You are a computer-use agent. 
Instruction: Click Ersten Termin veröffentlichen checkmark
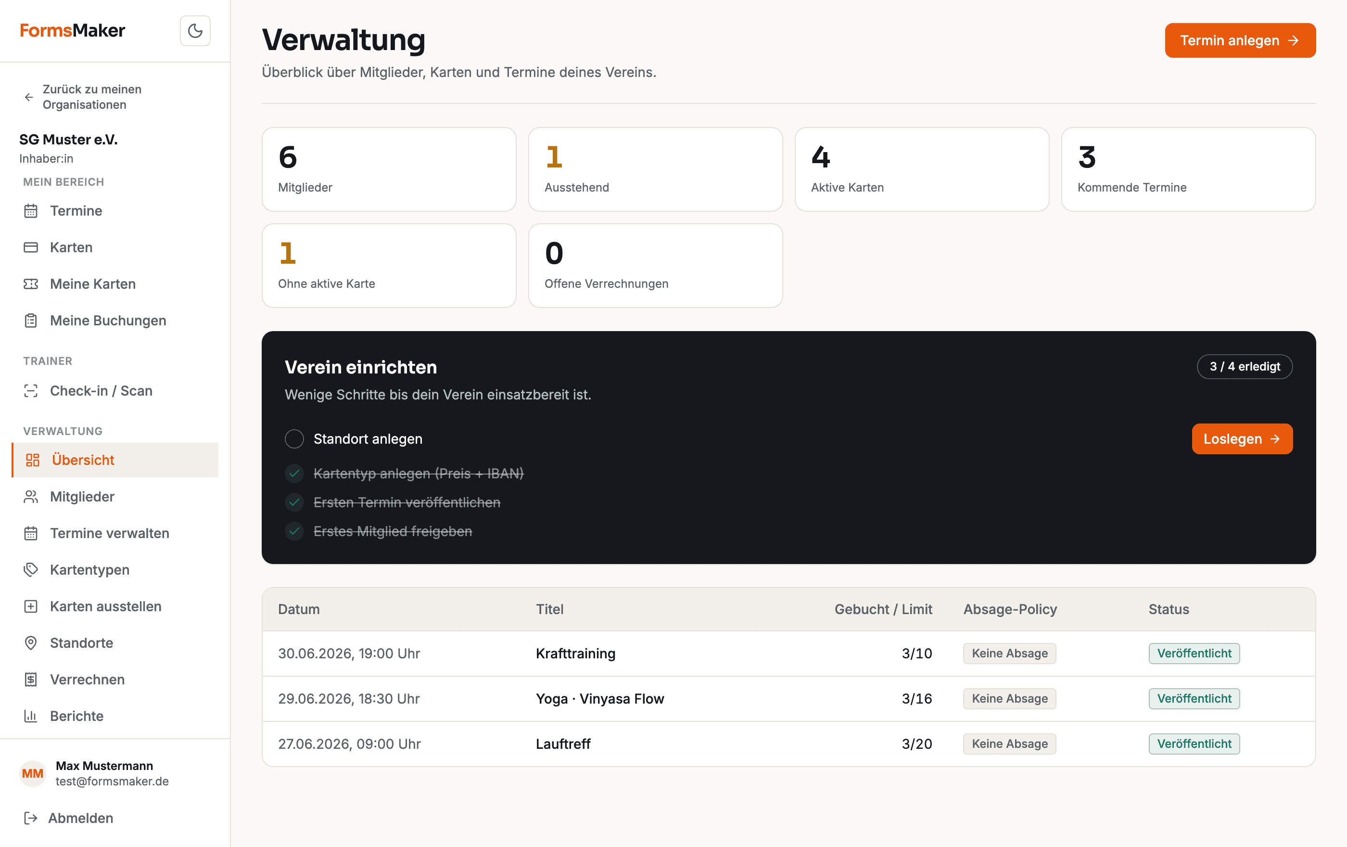pyautogui.click(x=294, y=502)
